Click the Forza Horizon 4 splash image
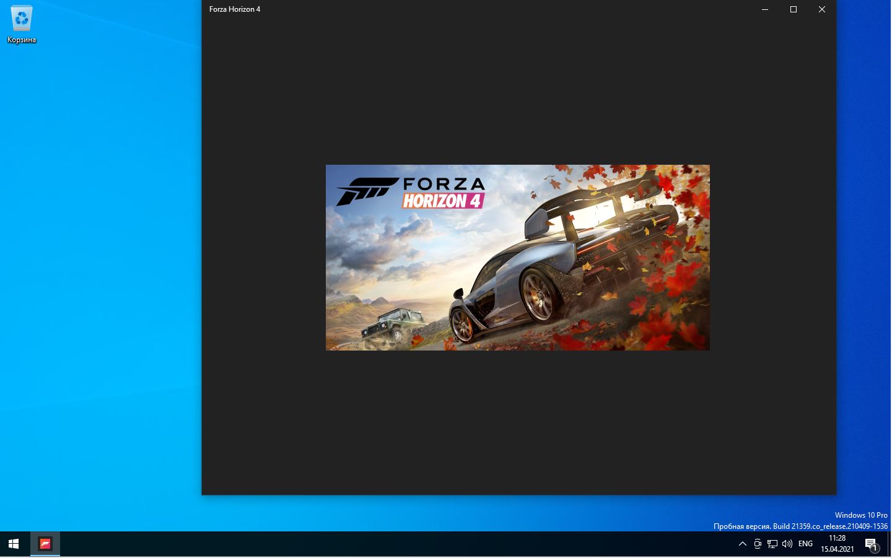892x558 pixels. tap(518, 258)
